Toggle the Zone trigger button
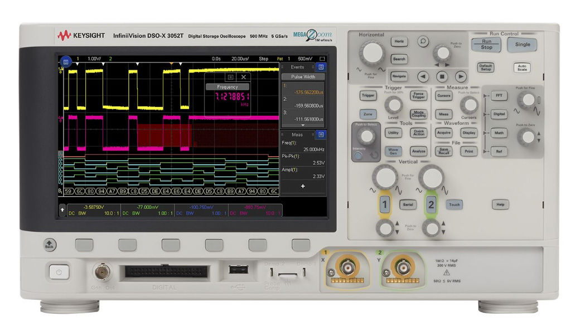580x336 pixels. click(x=368, y=114)
